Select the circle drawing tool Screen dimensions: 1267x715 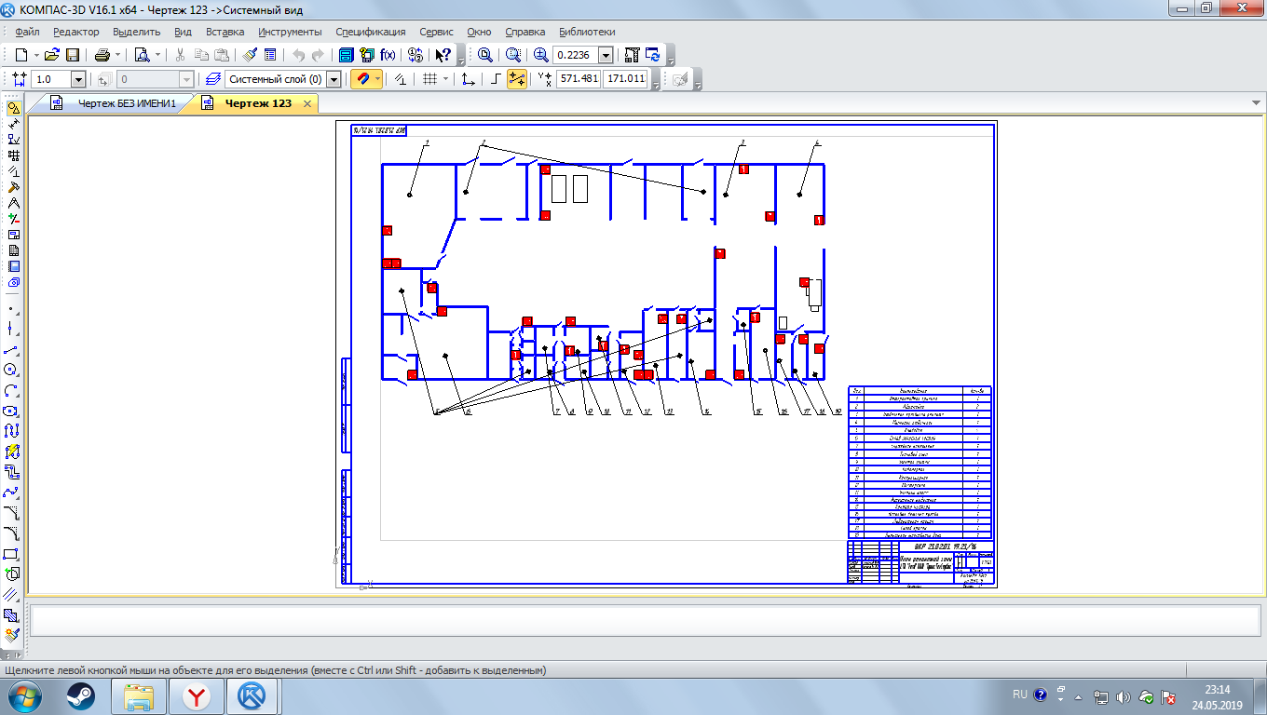pos(11,370)
